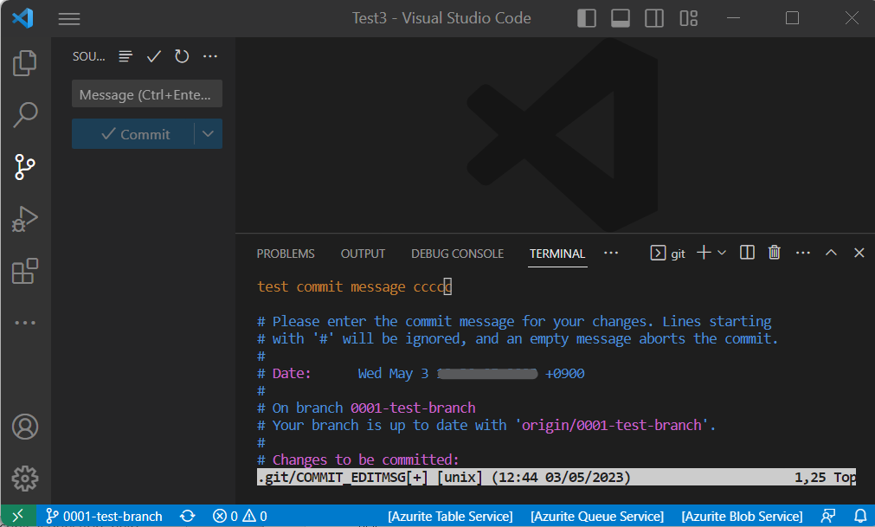Click the commit message input field
This screenshot has height=527, width=875.
[x=147, y=93]
